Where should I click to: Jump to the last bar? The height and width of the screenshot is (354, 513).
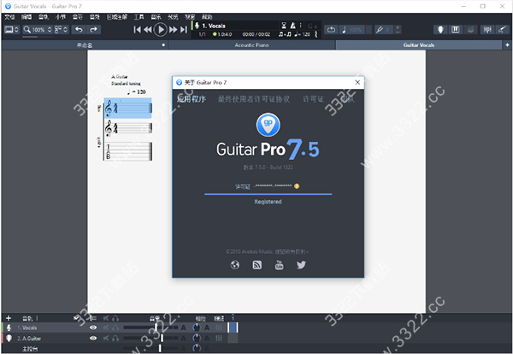point(184,30)
